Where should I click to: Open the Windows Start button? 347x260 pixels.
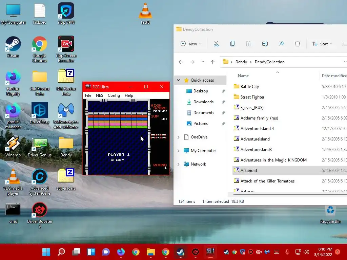click(46, 252)
